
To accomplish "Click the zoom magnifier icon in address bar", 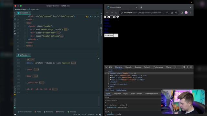I will 168,13.
